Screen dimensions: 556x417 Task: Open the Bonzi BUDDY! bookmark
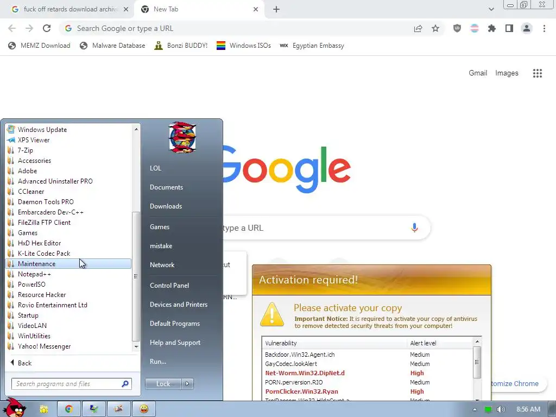181,46
